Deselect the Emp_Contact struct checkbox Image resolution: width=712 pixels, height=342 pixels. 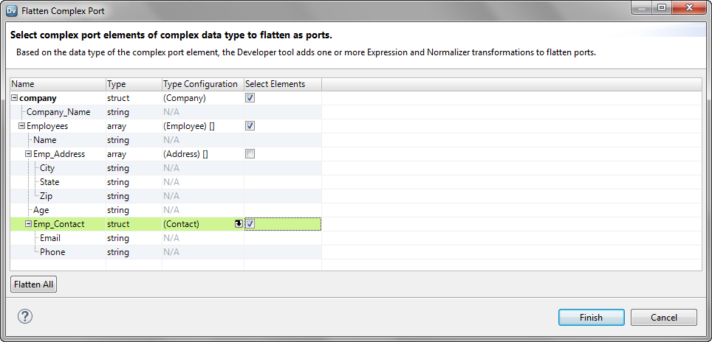pos(250,224)
